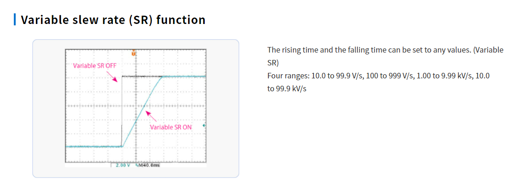Click the blue accent bar beside the heading
Image resolution: width=515 pixels, height=195 pixels.
point(15,20)
